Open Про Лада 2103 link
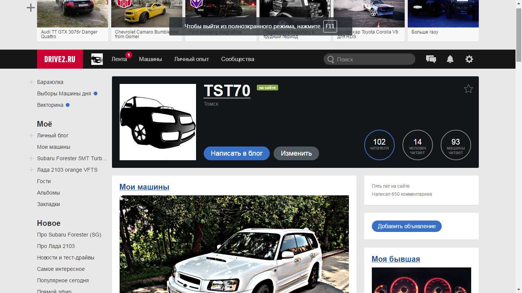This screenshot has width=522, height=293. (x=56, y=246)
